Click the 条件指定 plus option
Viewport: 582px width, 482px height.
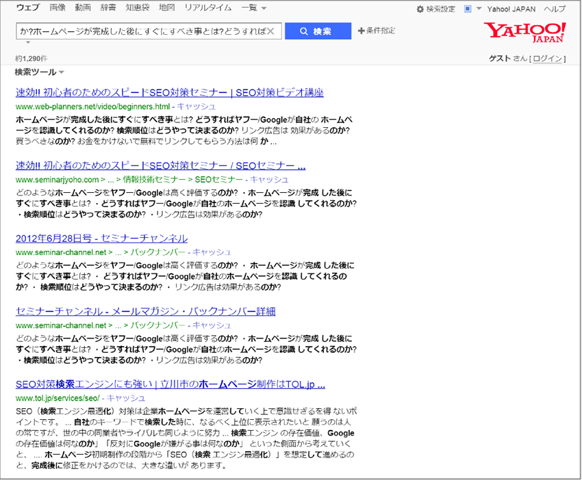(377, 31)
